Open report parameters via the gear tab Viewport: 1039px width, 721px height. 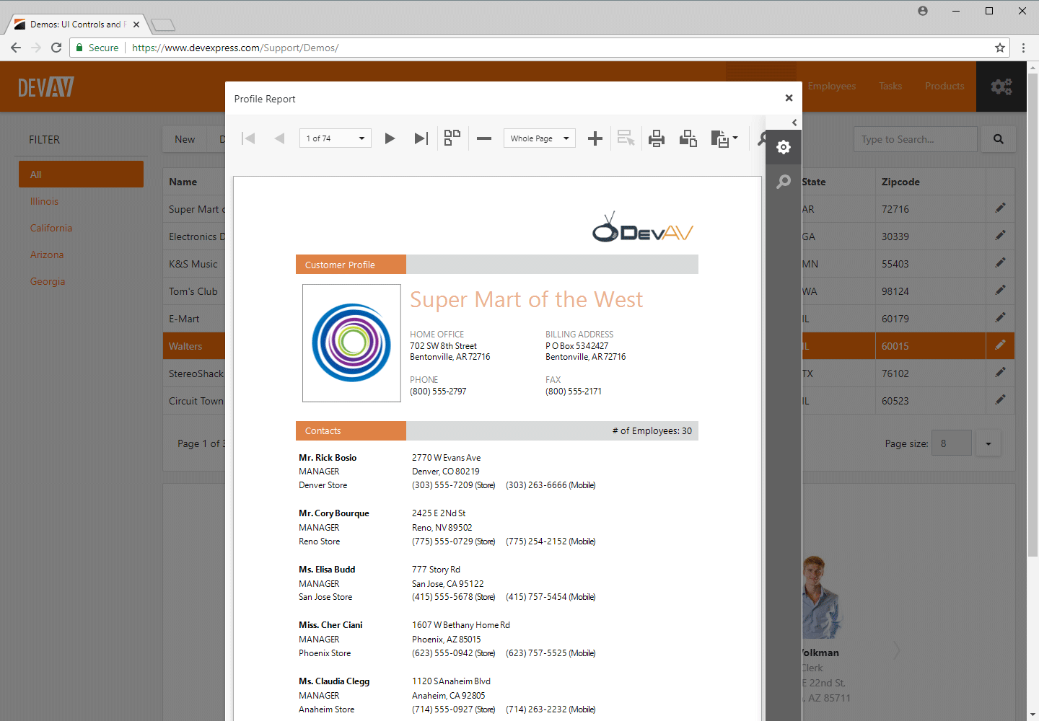pyautogui.click(x=784, y=146)
